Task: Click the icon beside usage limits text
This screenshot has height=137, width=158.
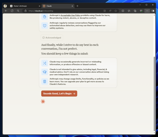Action: click(44, 82)
